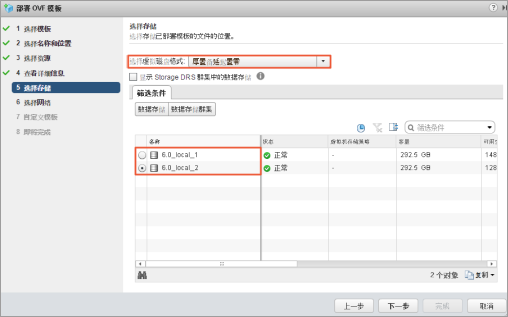The image size is (508, 317).
Task: Switch to the 筛选条件 tab
Action: click(x=151, y=93)
